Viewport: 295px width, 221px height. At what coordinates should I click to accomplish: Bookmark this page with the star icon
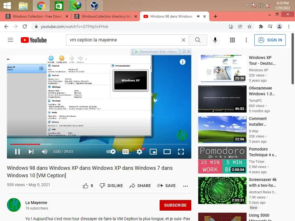click(249, 26)
